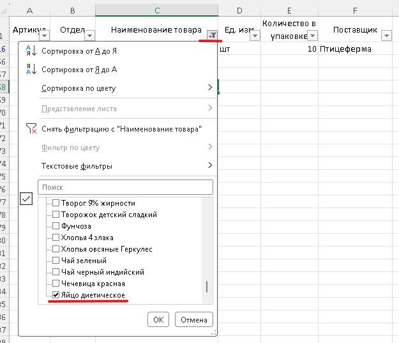This screenshot has height=343, width=399.
Task: Enable the Чай зеленый checkbox
Action: click(56, 261)
